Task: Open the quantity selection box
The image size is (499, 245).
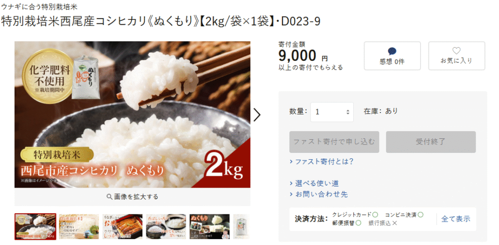Action: coord(332,112)
